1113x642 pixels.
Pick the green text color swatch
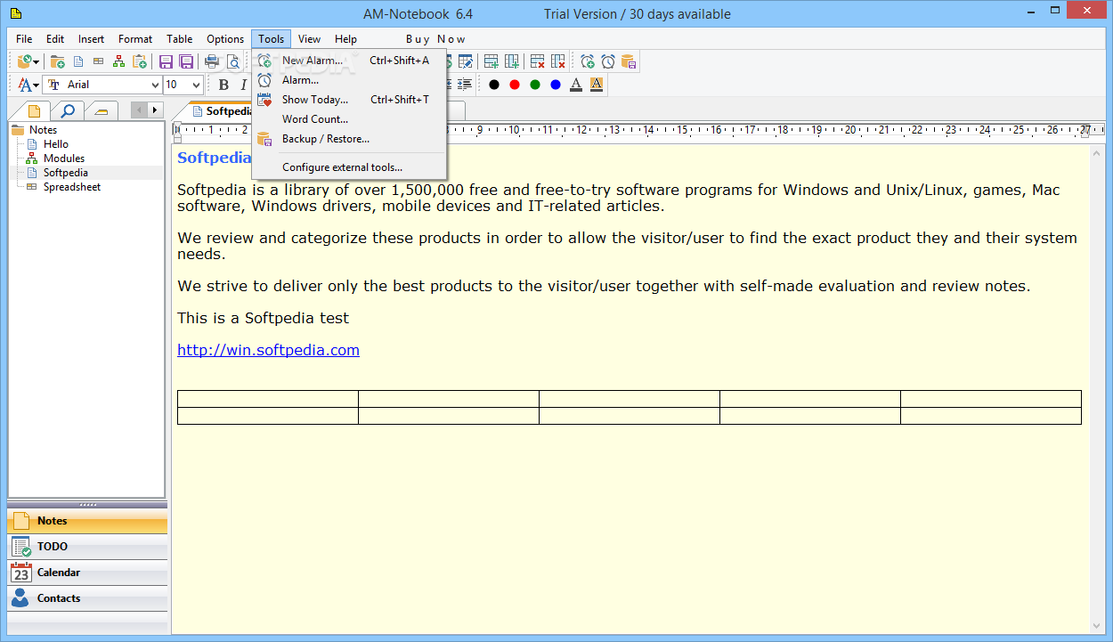535,85
